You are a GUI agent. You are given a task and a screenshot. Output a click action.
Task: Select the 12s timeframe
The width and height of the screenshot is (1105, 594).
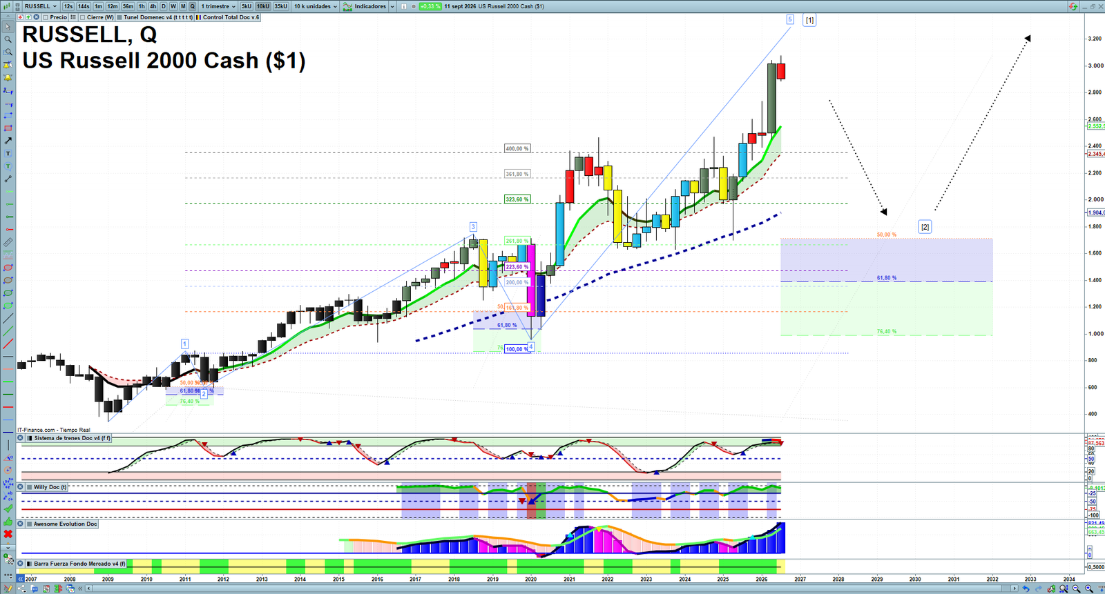[x=68, y=6]
